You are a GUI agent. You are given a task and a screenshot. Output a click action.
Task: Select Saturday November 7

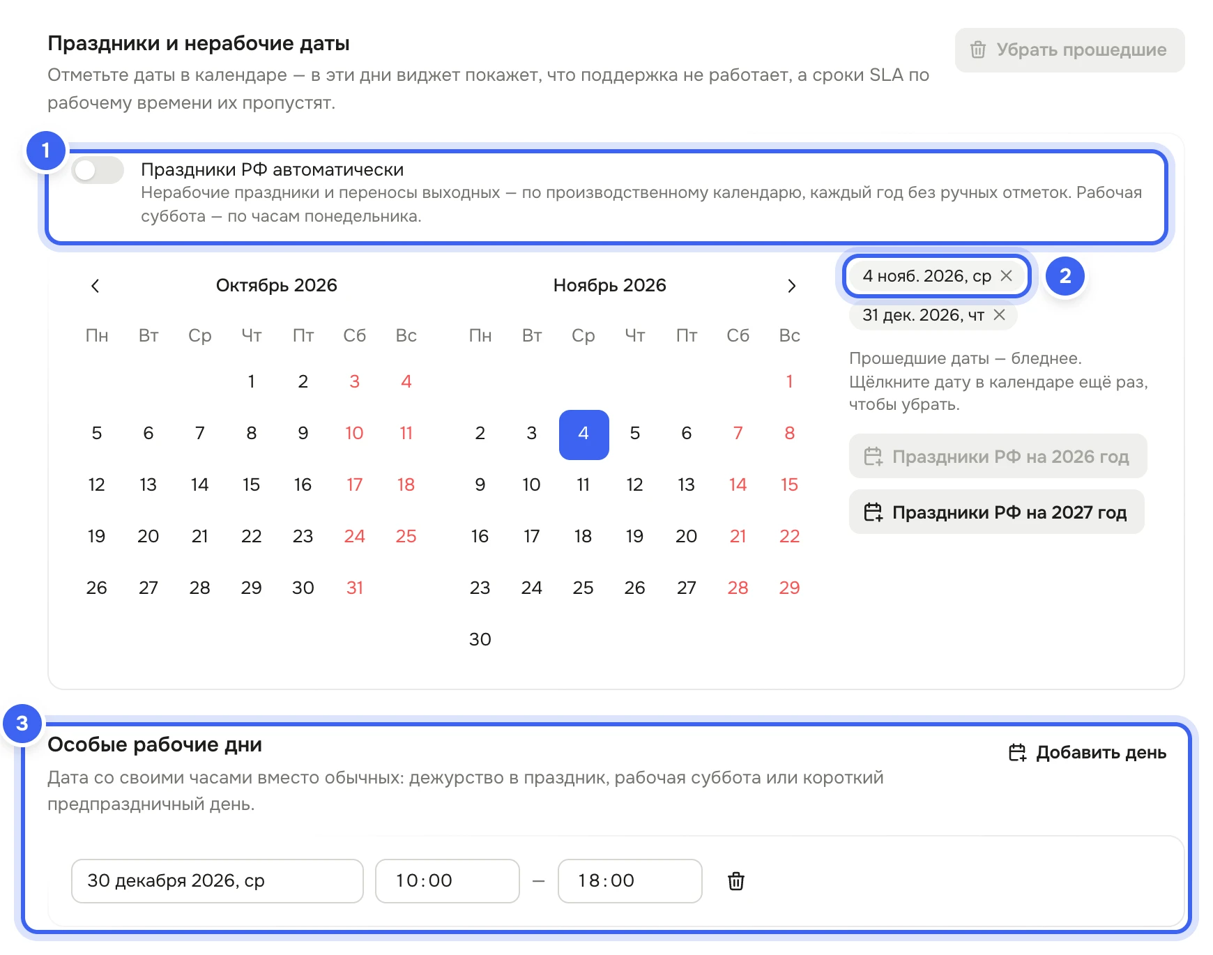pyautogui.click(x=738, y=434)
